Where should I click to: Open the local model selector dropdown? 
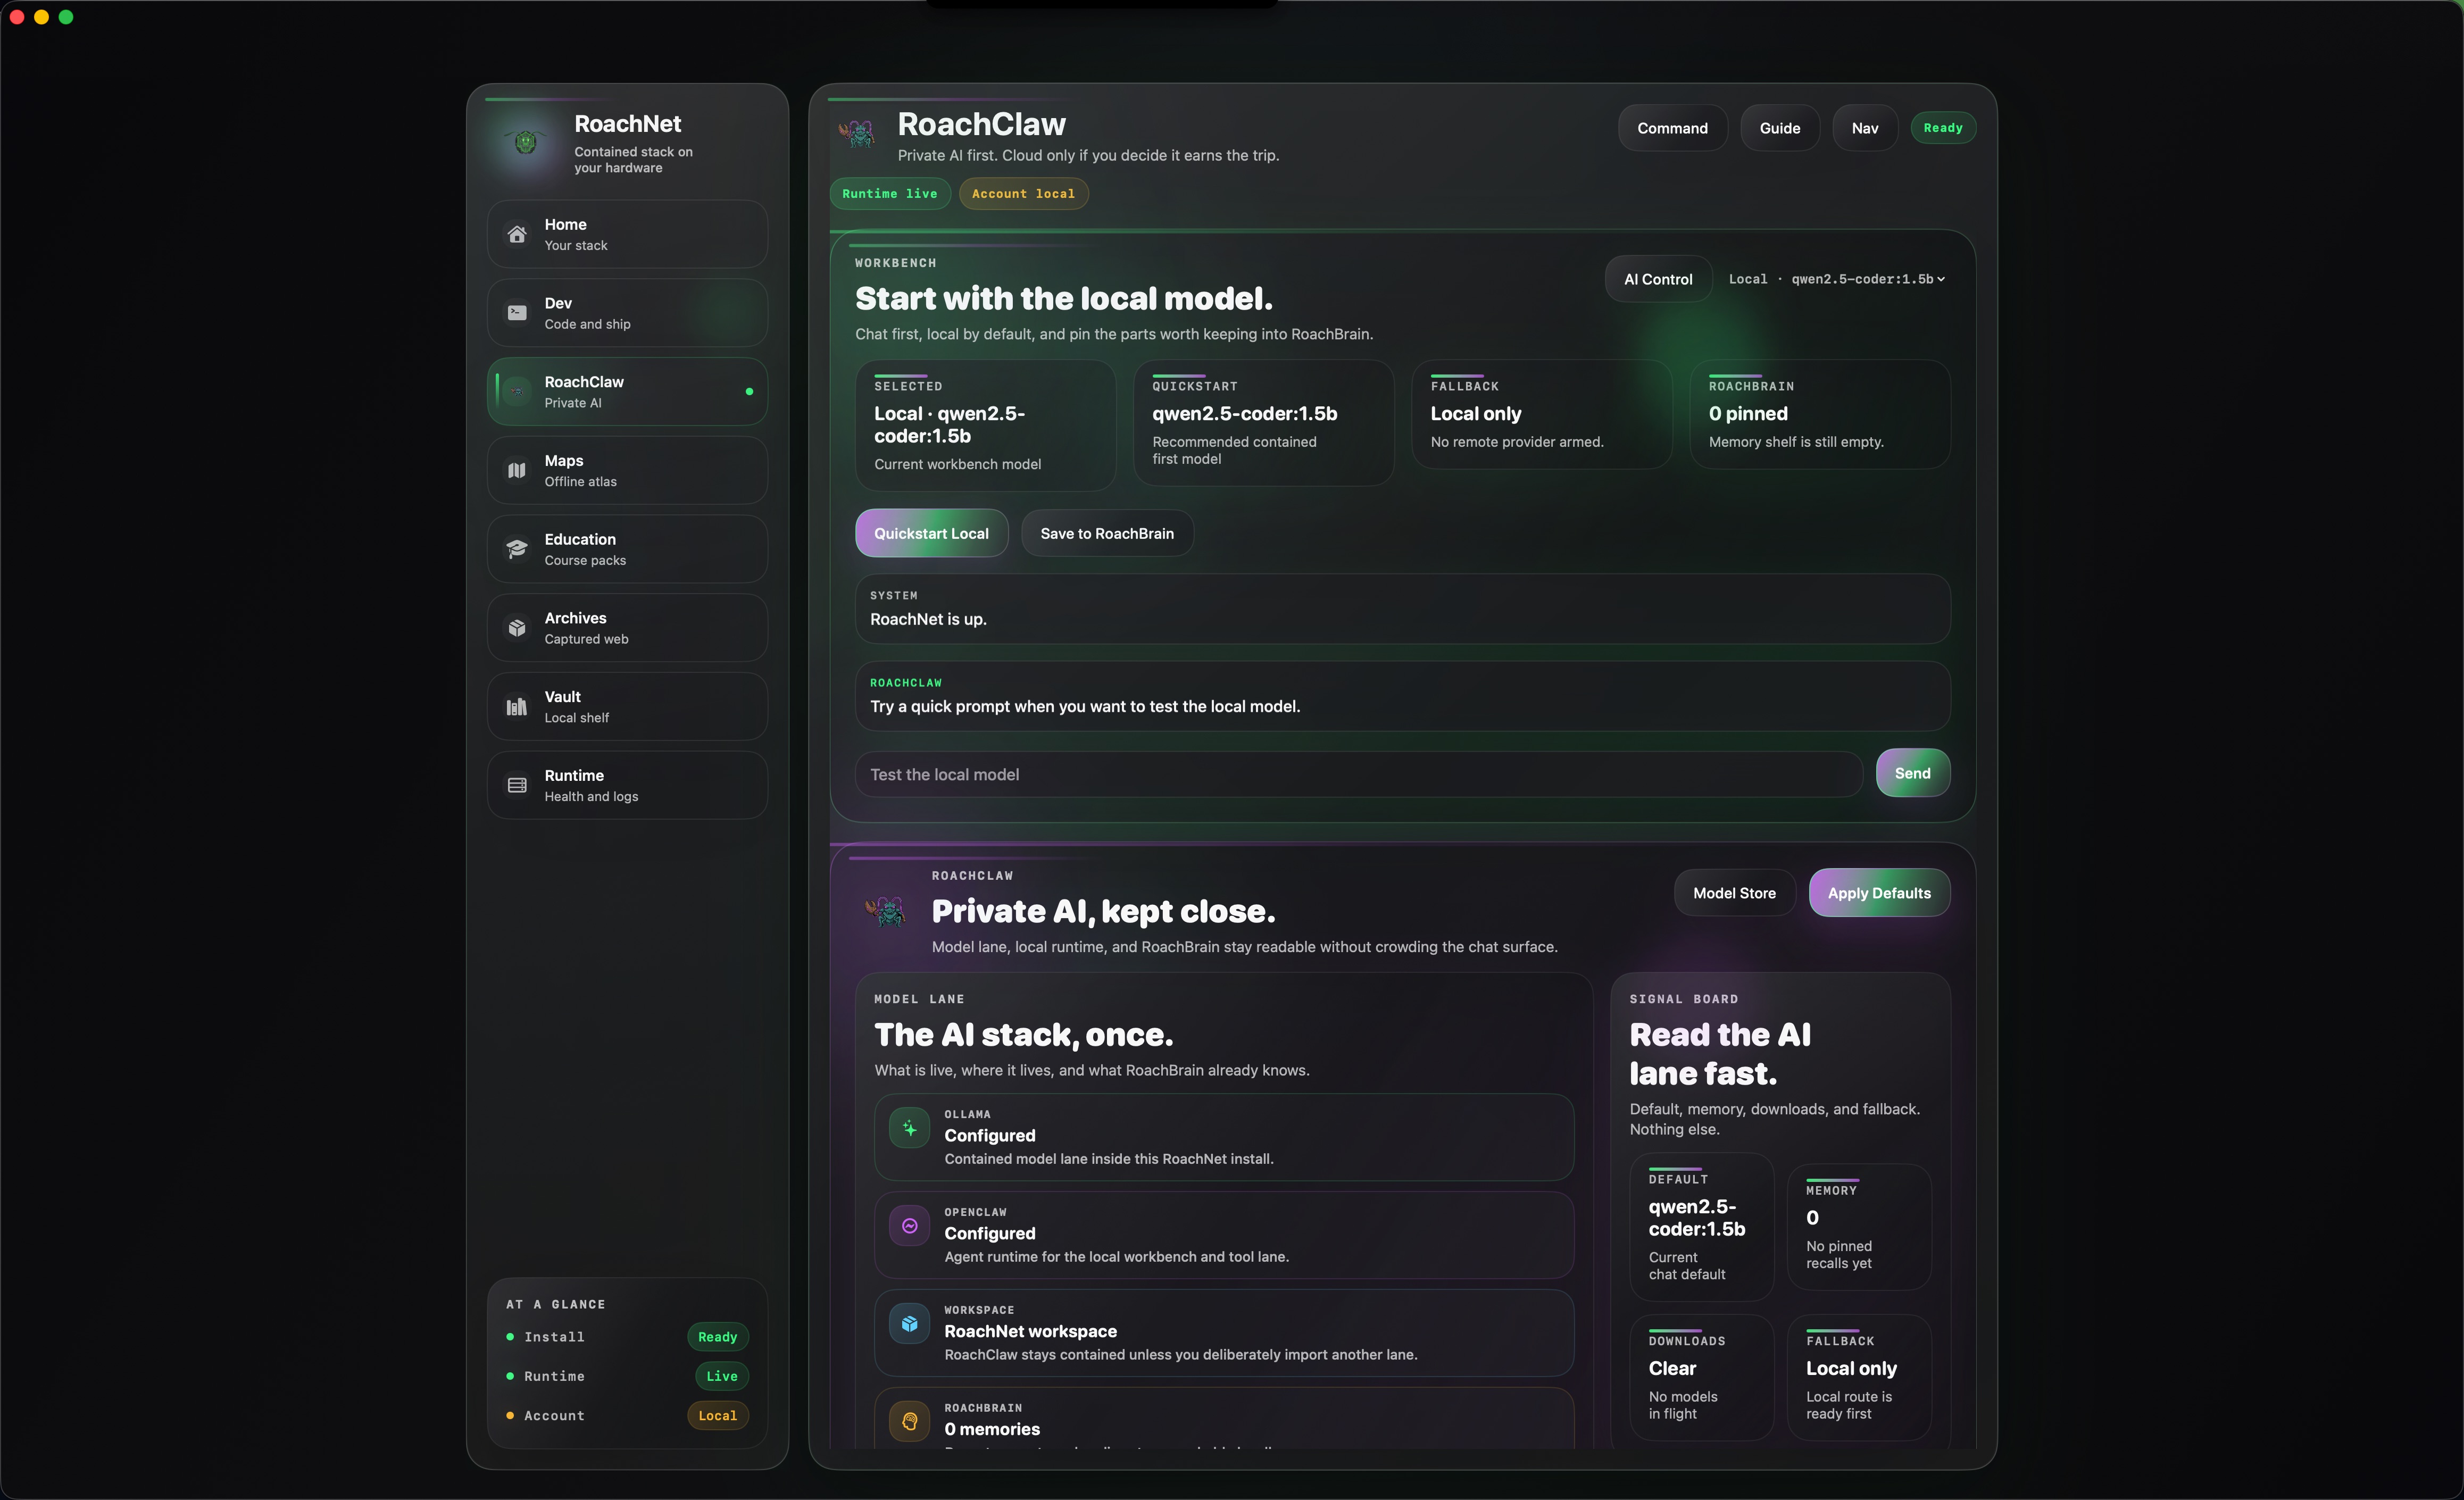point(1837,279)
